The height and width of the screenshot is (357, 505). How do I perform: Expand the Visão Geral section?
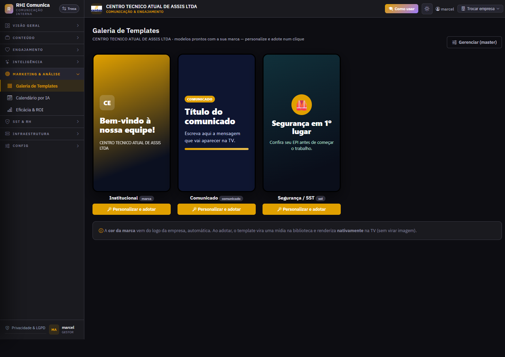42,25
